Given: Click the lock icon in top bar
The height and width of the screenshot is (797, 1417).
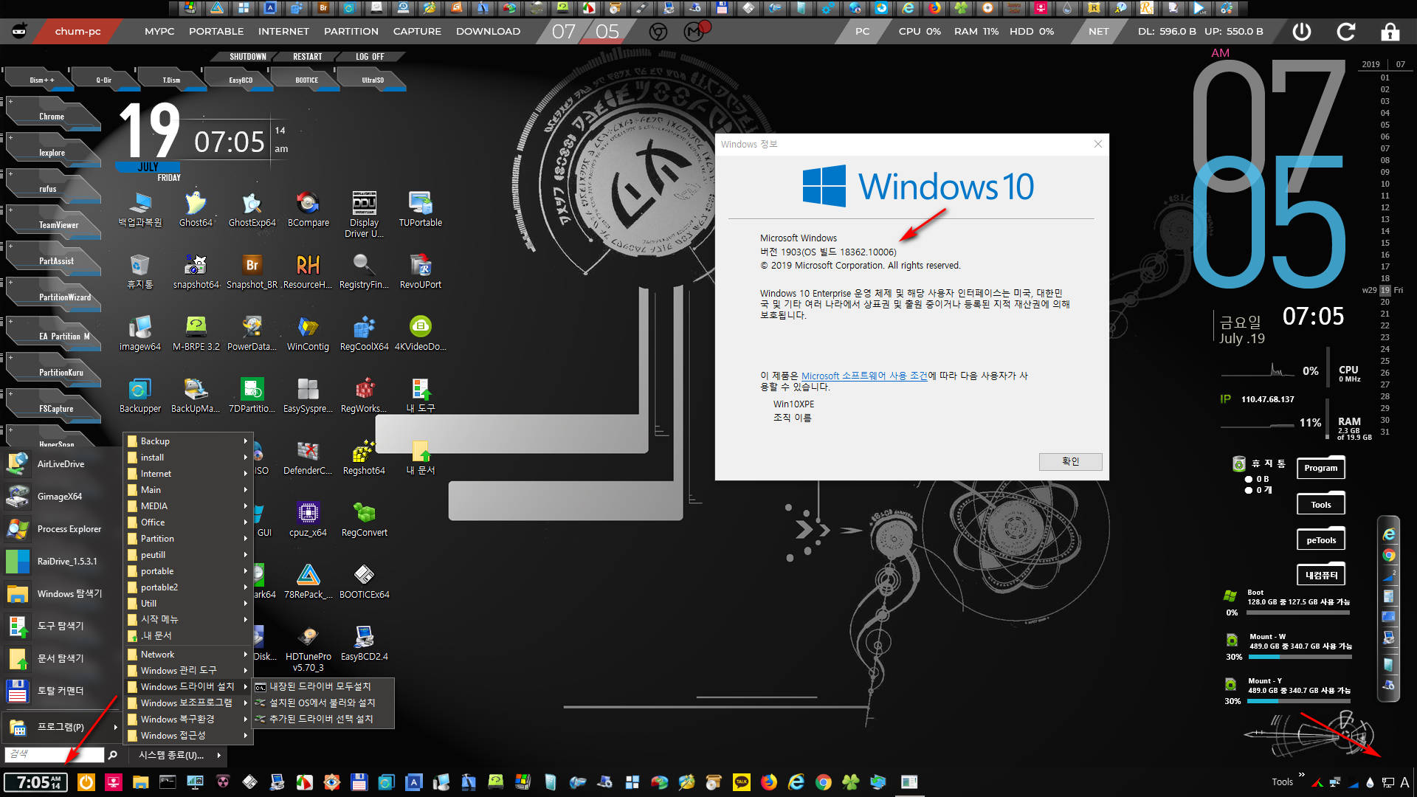Looking at the screenshot, I should (1390, 31).
